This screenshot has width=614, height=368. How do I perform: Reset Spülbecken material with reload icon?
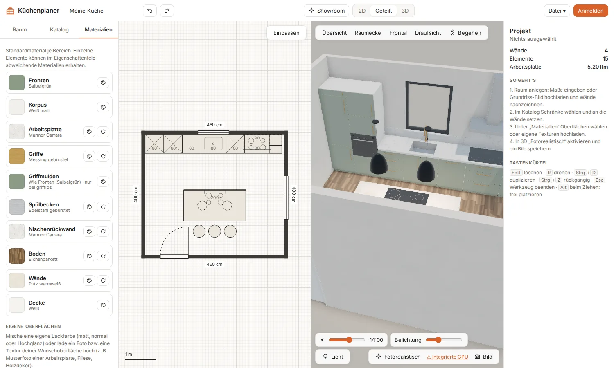(x=103, y=207)
